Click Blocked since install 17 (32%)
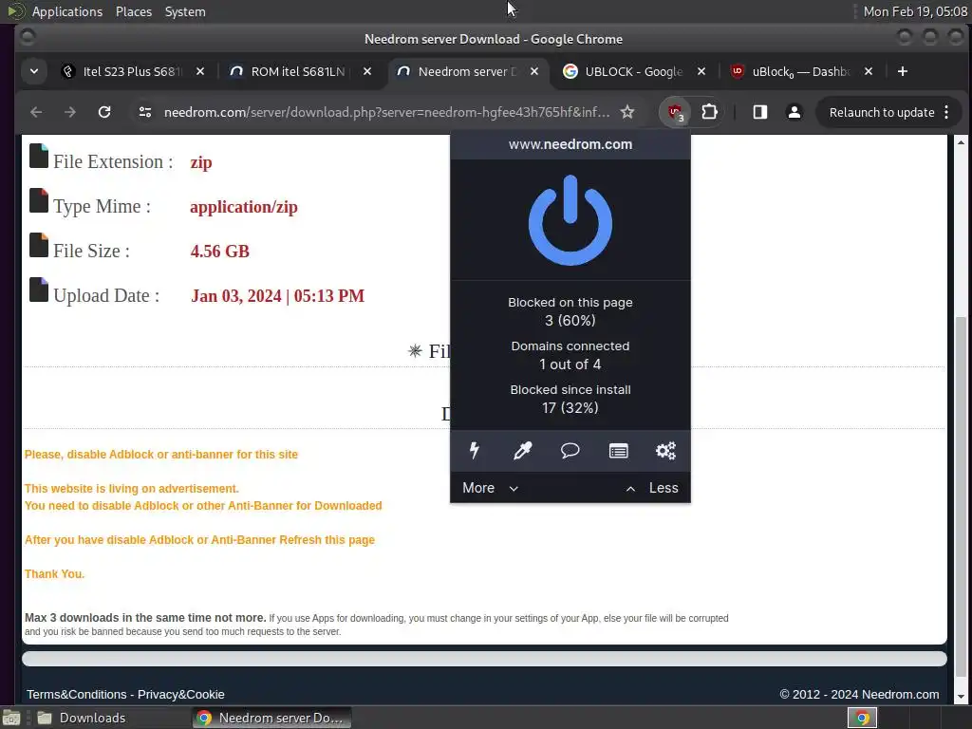 coord(570,399)
